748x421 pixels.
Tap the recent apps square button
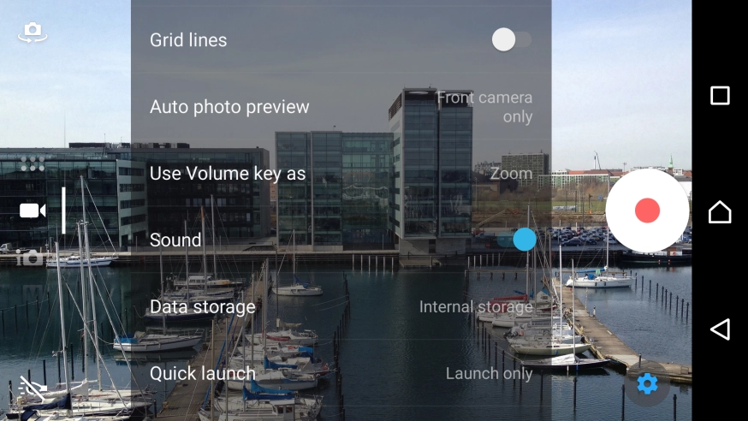[x=720, y=95]
